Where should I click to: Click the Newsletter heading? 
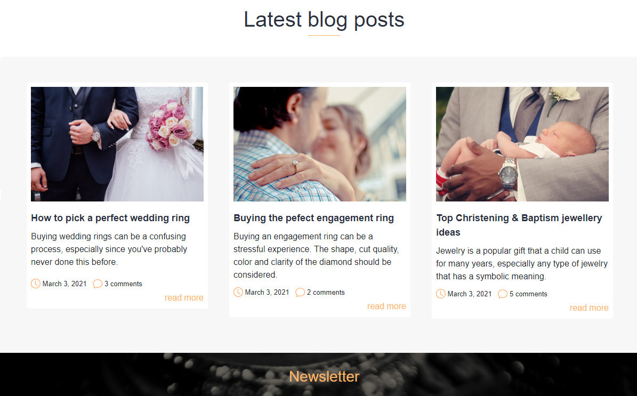[324, 376]
